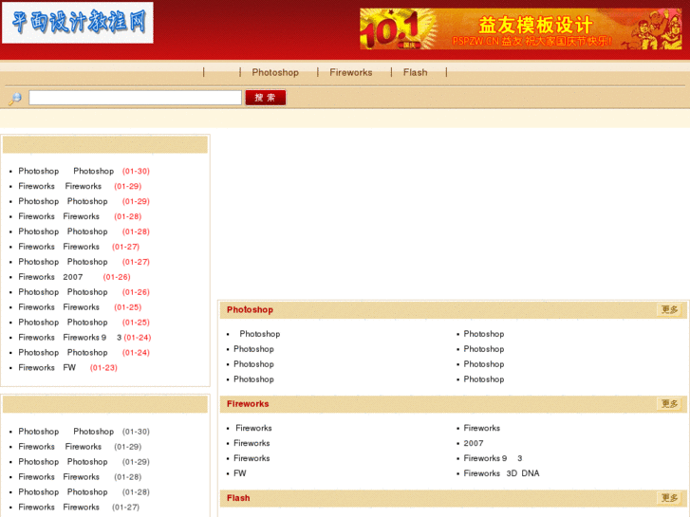
Task: Open Fireworks article with gray date (01-28)
Action: (59, 477)
